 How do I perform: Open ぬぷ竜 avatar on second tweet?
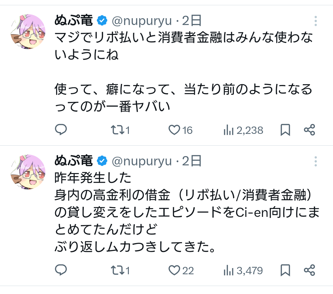point(28,172)
